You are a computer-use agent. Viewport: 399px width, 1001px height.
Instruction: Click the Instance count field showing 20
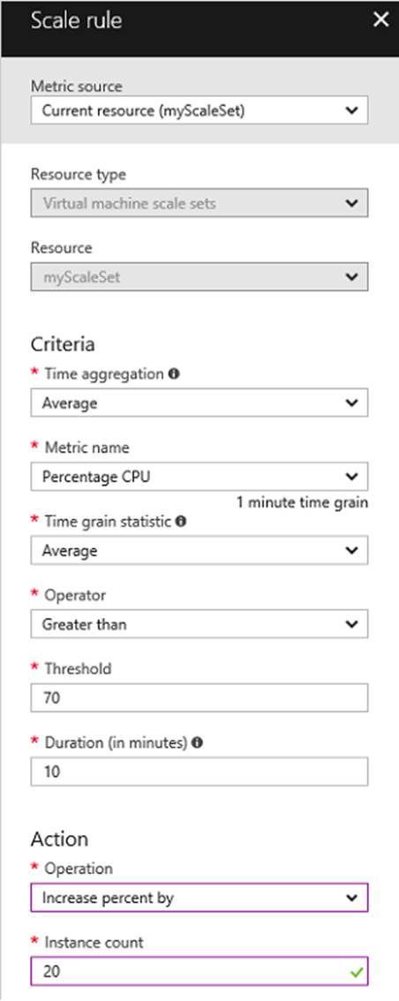tap(199, 971)
